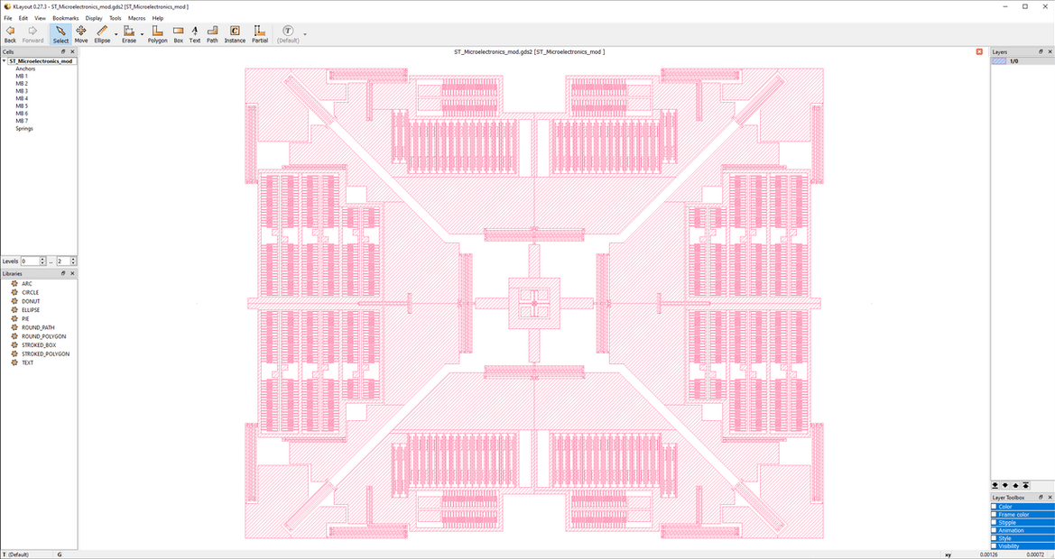Viewport: 1055px width, 559px height.
Task: Choose the Path drawing tool
Action: 212,33
